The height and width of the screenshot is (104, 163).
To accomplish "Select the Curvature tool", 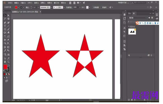I will [8, 23].
